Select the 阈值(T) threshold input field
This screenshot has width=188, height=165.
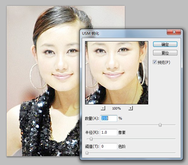109,146
